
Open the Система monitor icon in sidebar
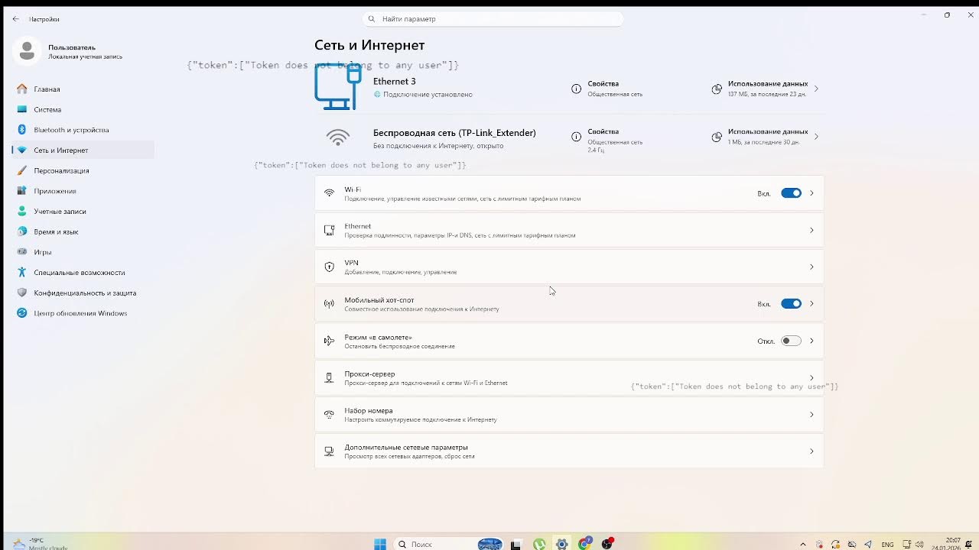(22, 109)
